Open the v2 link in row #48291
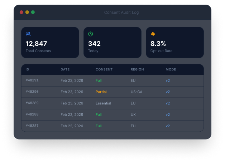 click(x=168, y=80)
